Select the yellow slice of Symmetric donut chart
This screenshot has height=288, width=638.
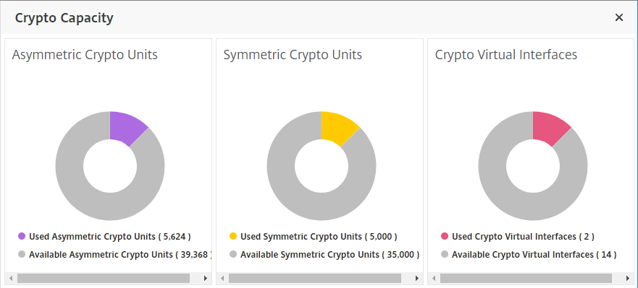337,127
